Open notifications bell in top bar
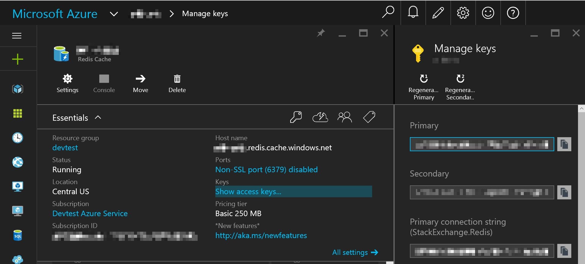 (413, 12)
